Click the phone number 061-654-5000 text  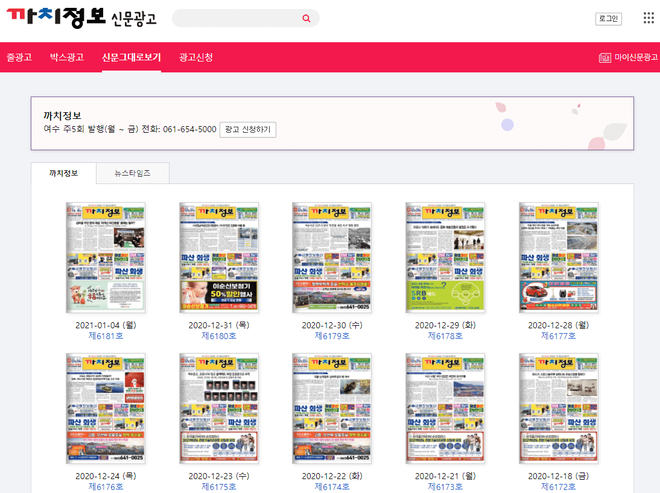coord(190,129)
